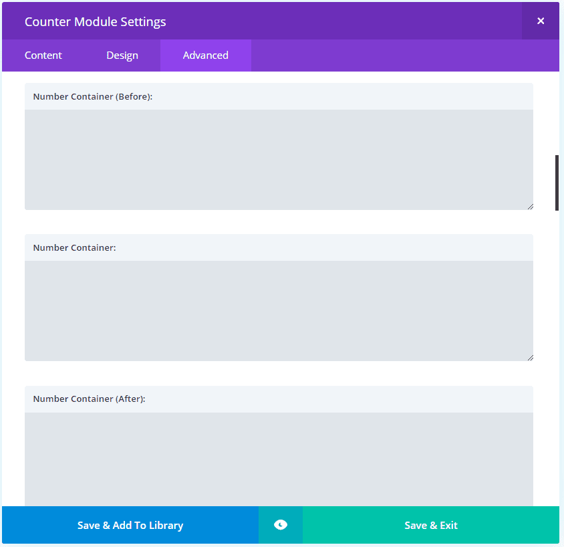Grab resize handle of Number Container (Before) box
Viewport: 564px width, 547px height.
click(530, 206)
